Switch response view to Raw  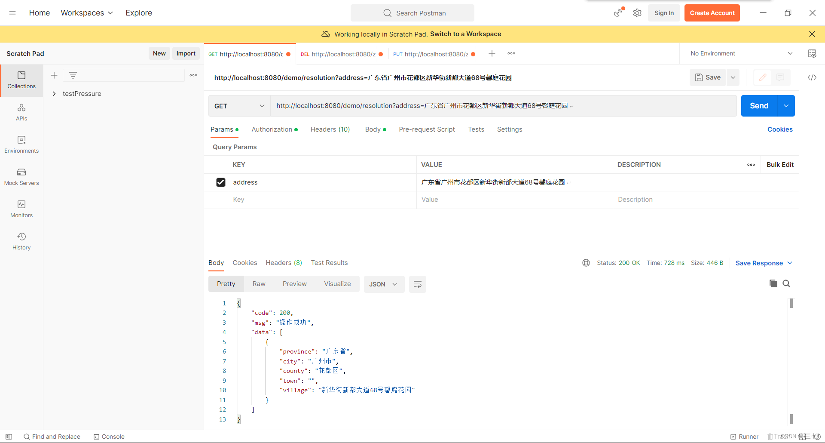pos(259,284)
